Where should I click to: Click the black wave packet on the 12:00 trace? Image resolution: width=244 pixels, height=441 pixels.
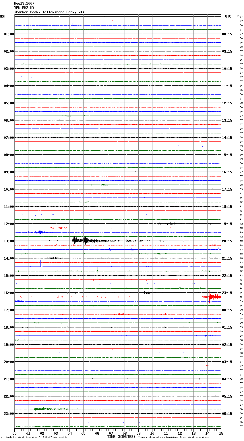169,223
